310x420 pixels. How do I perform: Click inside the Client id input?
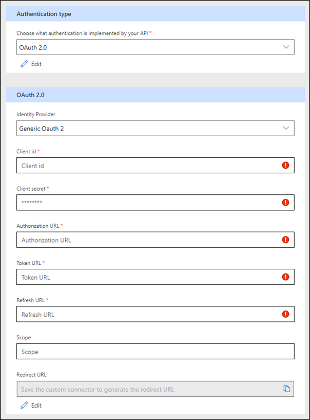coord(128,165)
